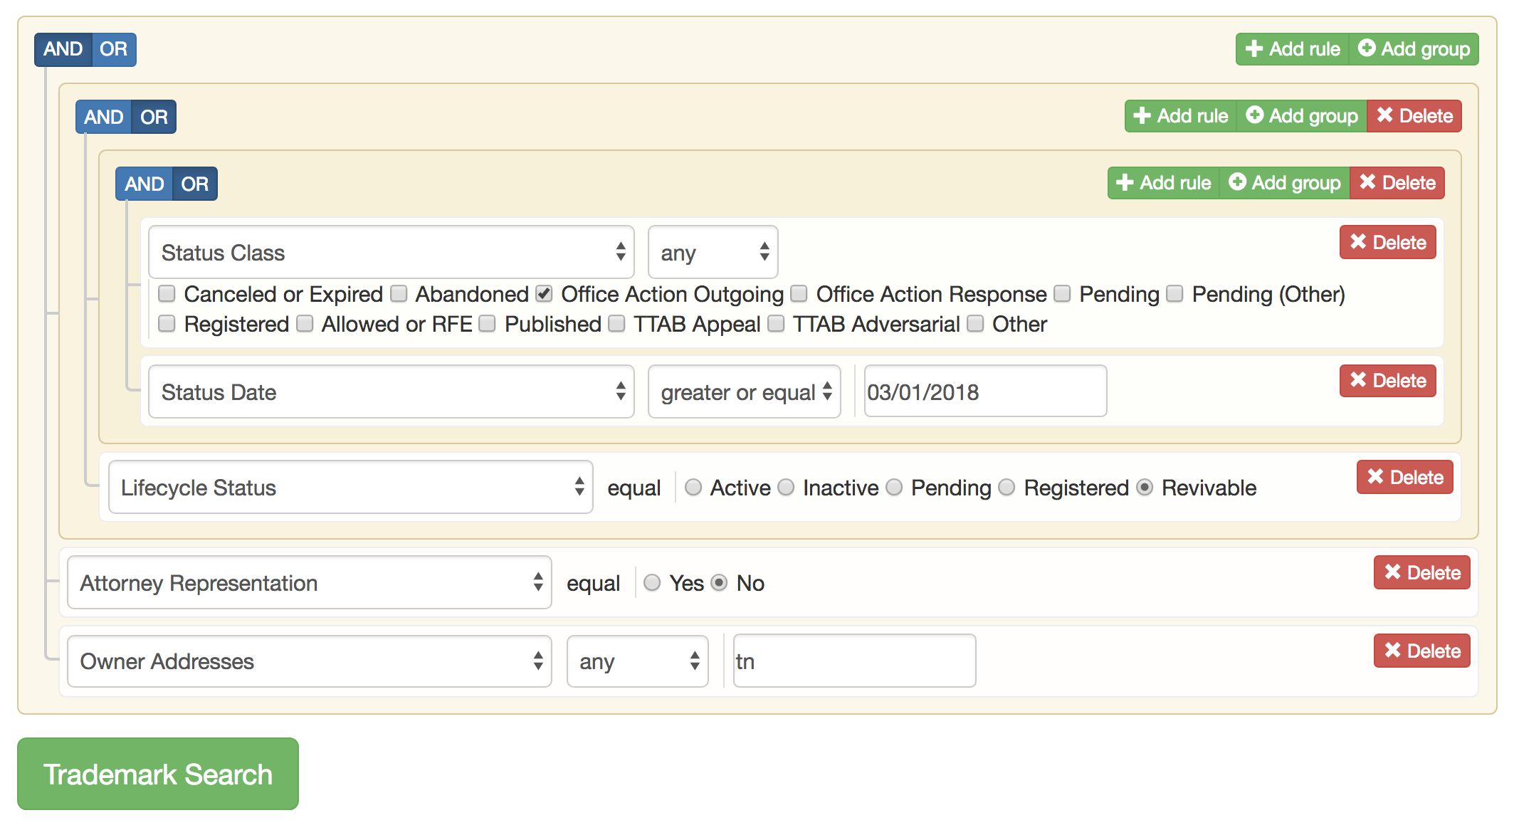Image resolution: width=1519 pixels, height=830 pixels.
Task: Delete the Attorney Representation rule
Action: (1421, 572)
